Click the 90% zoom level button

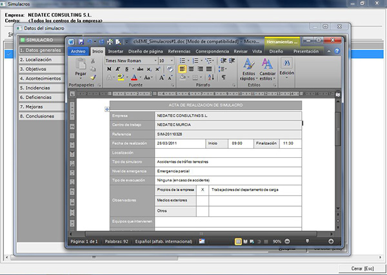[x=277, y=242]
